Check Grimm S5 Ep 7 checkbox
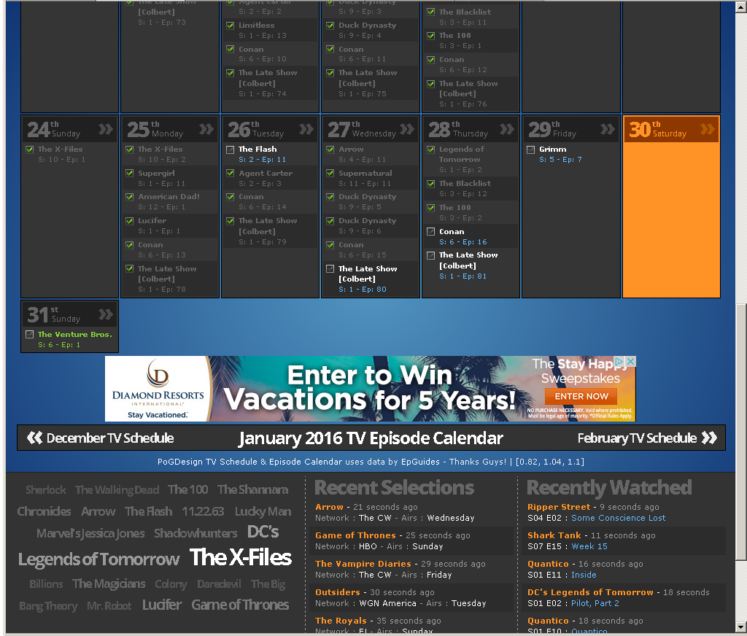 (531, 150)
